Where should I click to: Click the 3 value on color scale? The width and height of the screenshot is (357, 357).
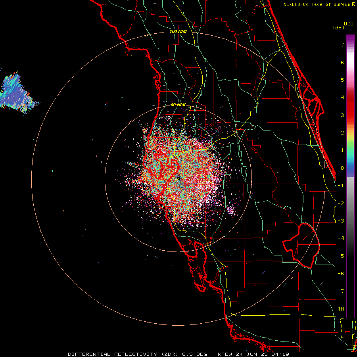point(342,115)
